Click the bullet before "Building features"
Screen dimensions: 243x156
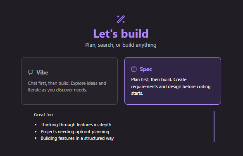pos(36,138)
